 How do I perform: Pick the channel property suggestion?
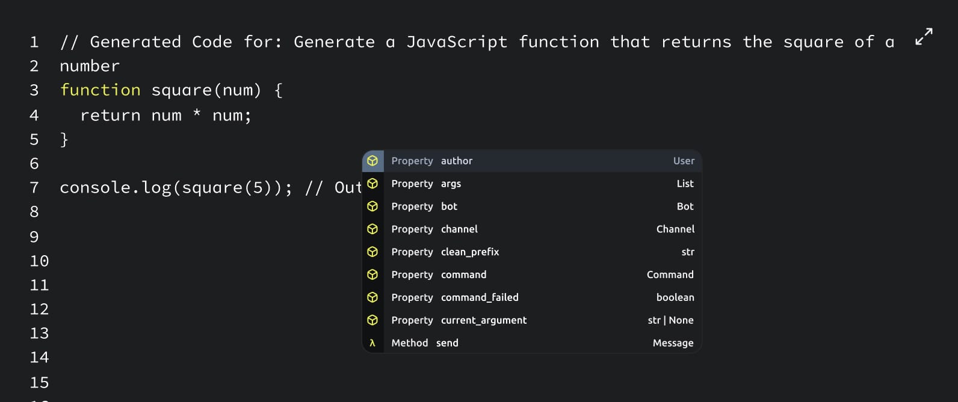click(532, 229)
